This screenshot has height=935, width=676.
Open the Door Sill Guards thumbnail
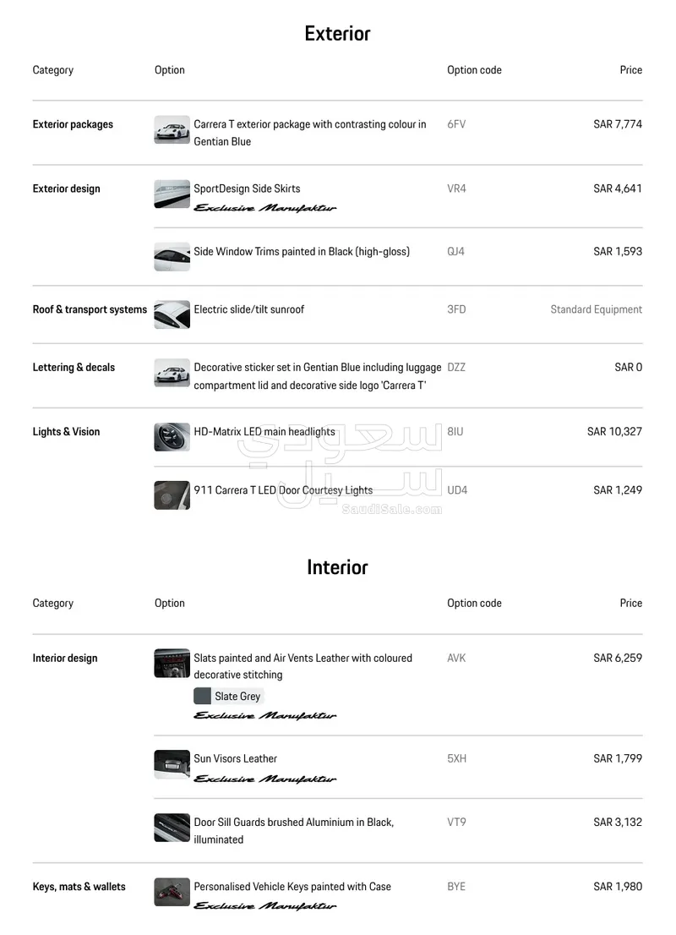tap(172, 828)
